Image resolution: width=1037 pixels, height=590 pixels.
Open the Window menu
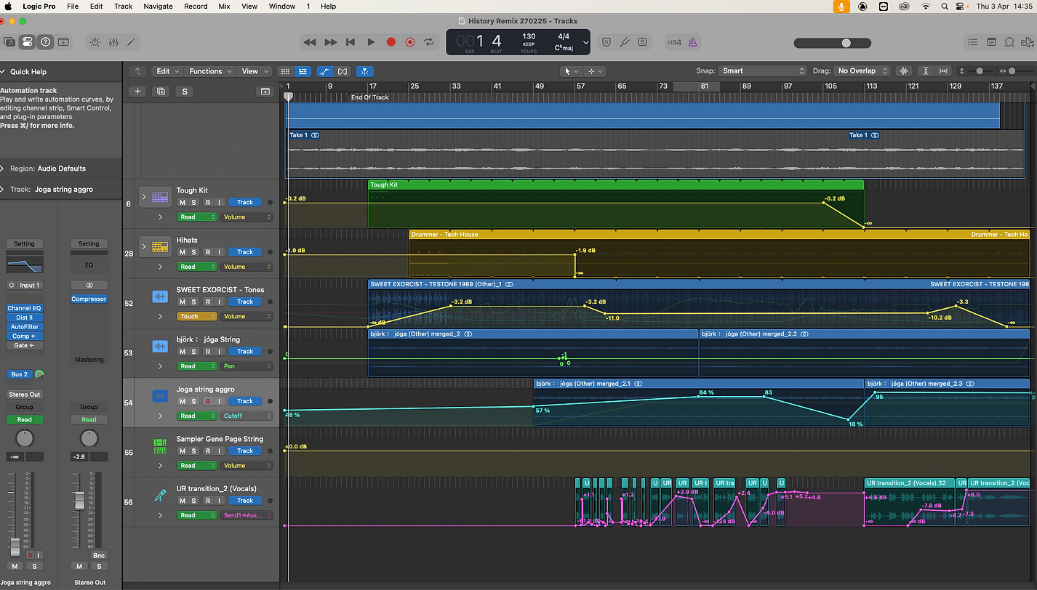(x=282, y=6)
